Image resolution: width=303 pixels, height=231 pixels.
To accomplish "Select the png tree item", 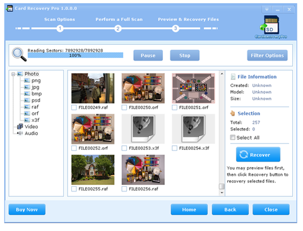I will point(36,81).
